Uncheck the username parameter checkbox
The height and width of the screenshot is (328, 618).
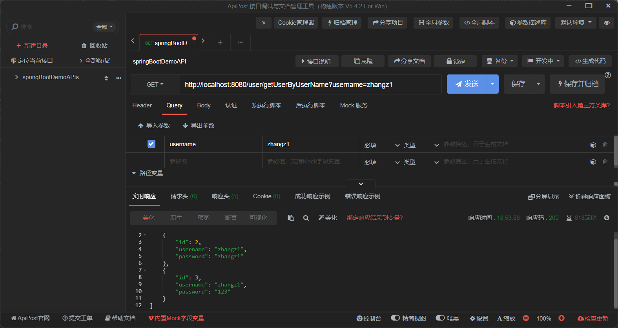(151, 144)
